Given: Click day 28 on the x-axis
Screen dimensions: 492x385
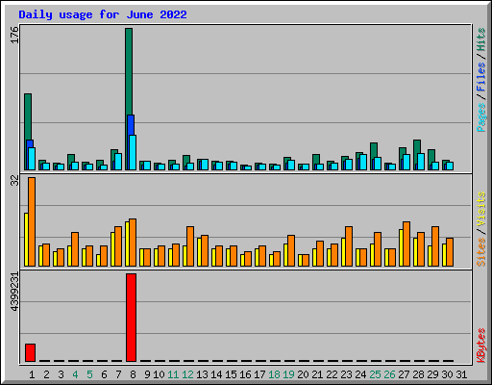Looking at the screenshot, I should [418, 374].
